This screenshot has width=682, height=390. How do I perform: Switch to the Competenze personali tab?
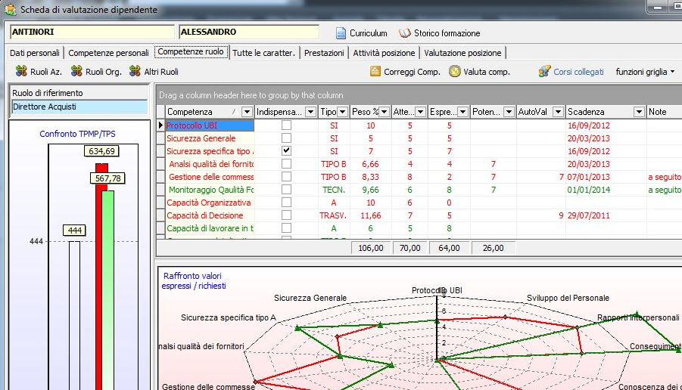(108, 53)
